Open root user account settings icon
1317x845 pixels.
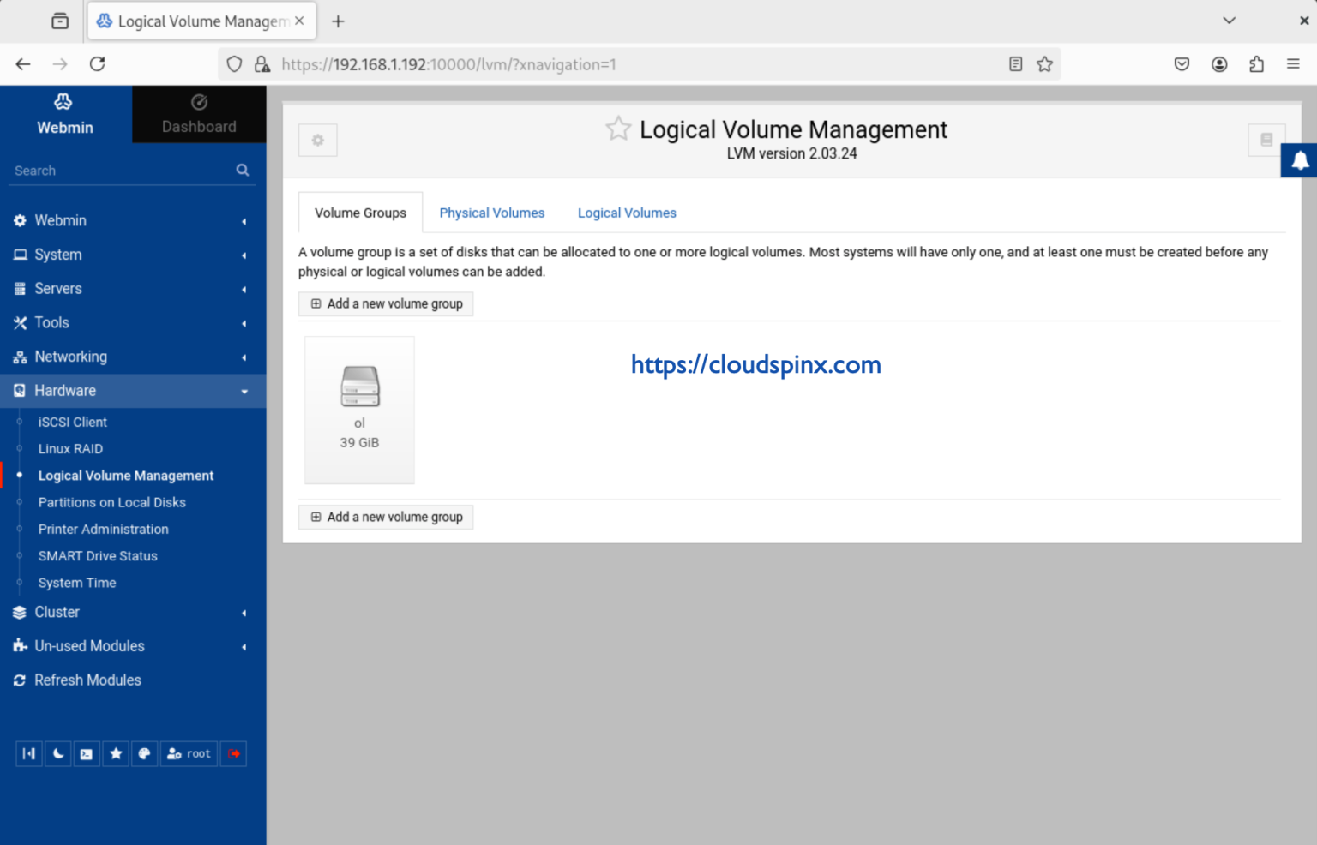pos(189,753)
